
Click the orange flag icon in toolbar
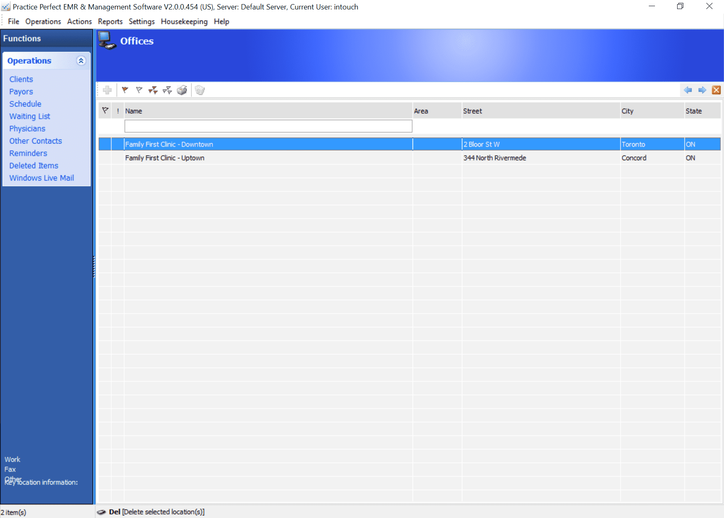pyautogui.click(x=125, y=90)
